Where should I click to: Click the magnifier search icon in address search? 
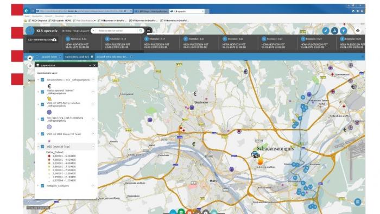[x=141, y=31]
